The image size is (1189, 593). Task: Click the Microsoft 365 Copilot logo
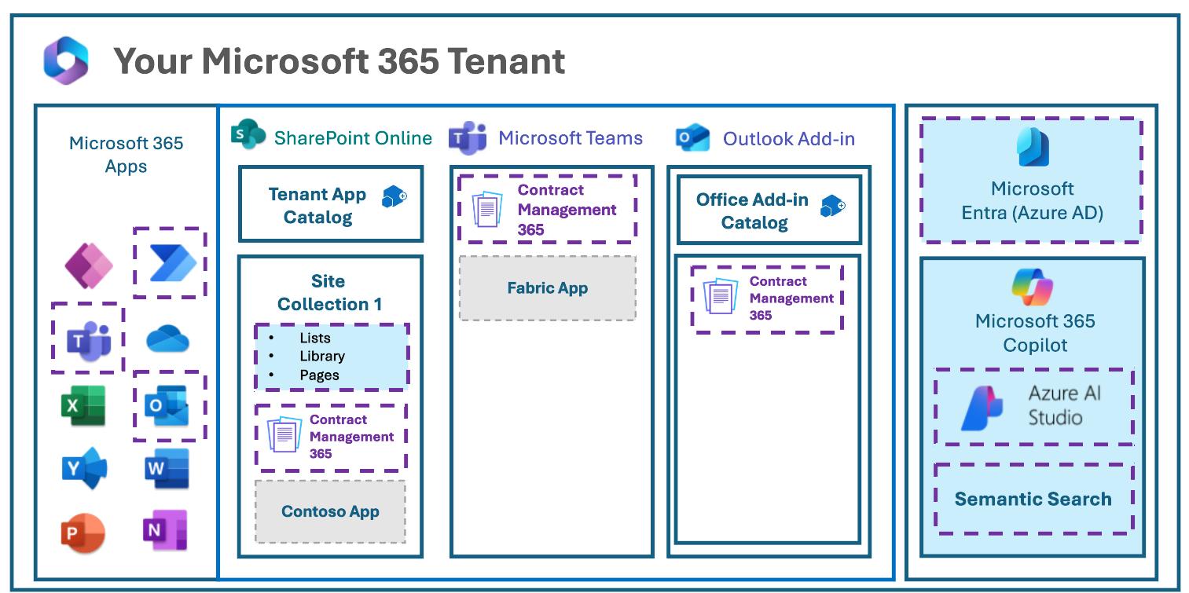pyautogui.click(x=1033, y=286)
